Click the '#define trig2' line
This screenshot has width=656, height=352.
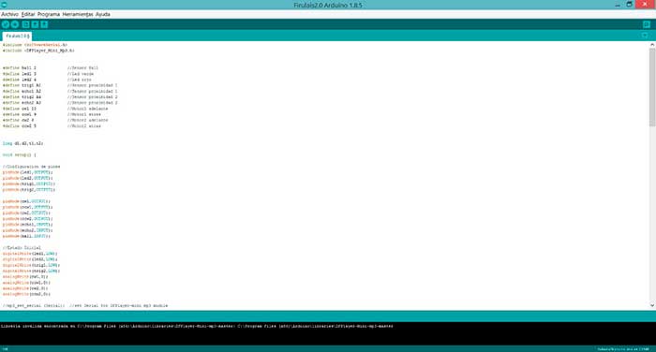point(22,97)
